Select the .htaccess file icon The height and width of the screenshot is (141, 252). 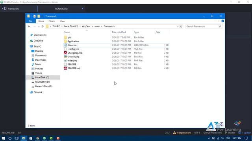(x=65, y=45)
